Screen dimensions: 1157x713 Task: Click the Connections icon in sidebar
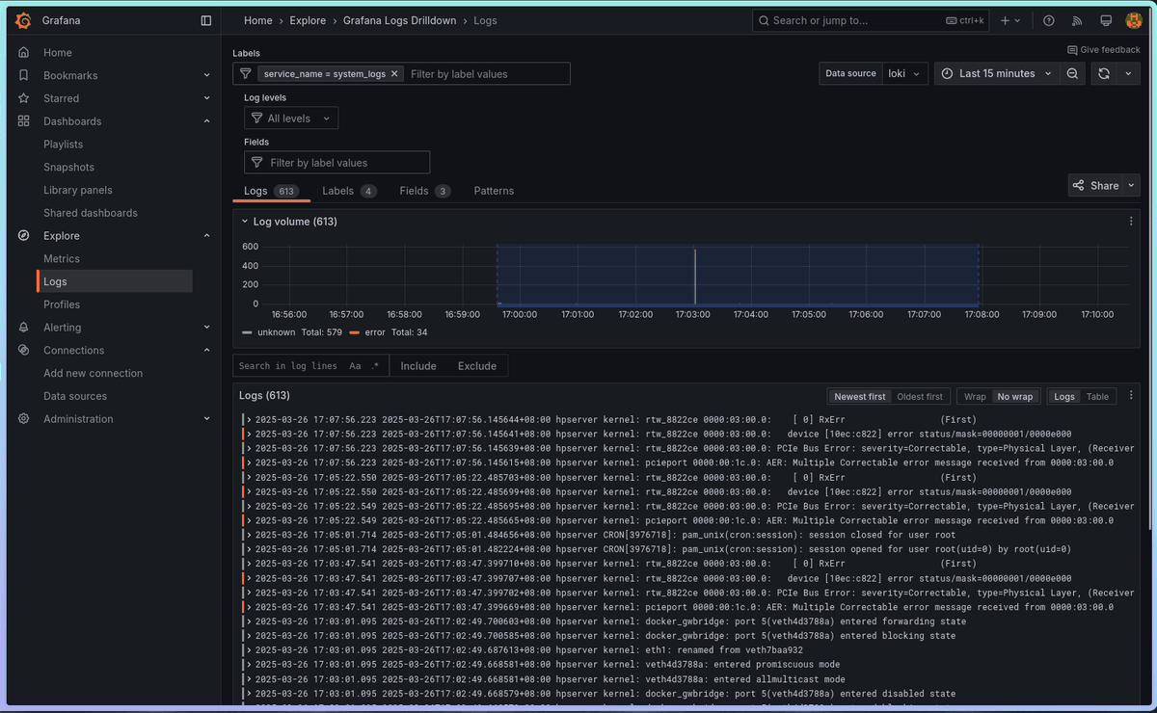(24, 351)
